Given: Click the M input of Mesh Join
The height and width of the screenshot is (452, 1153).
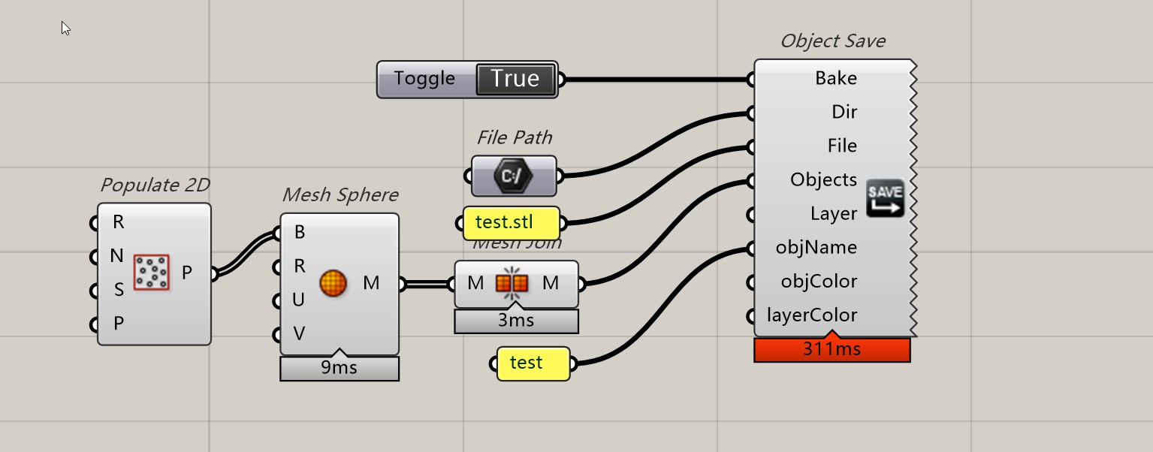Looking at the screenshot, I should tap(475, 283).
